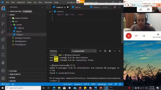
Task: Open notifications bell in status bar
Action: pos(120,84)
